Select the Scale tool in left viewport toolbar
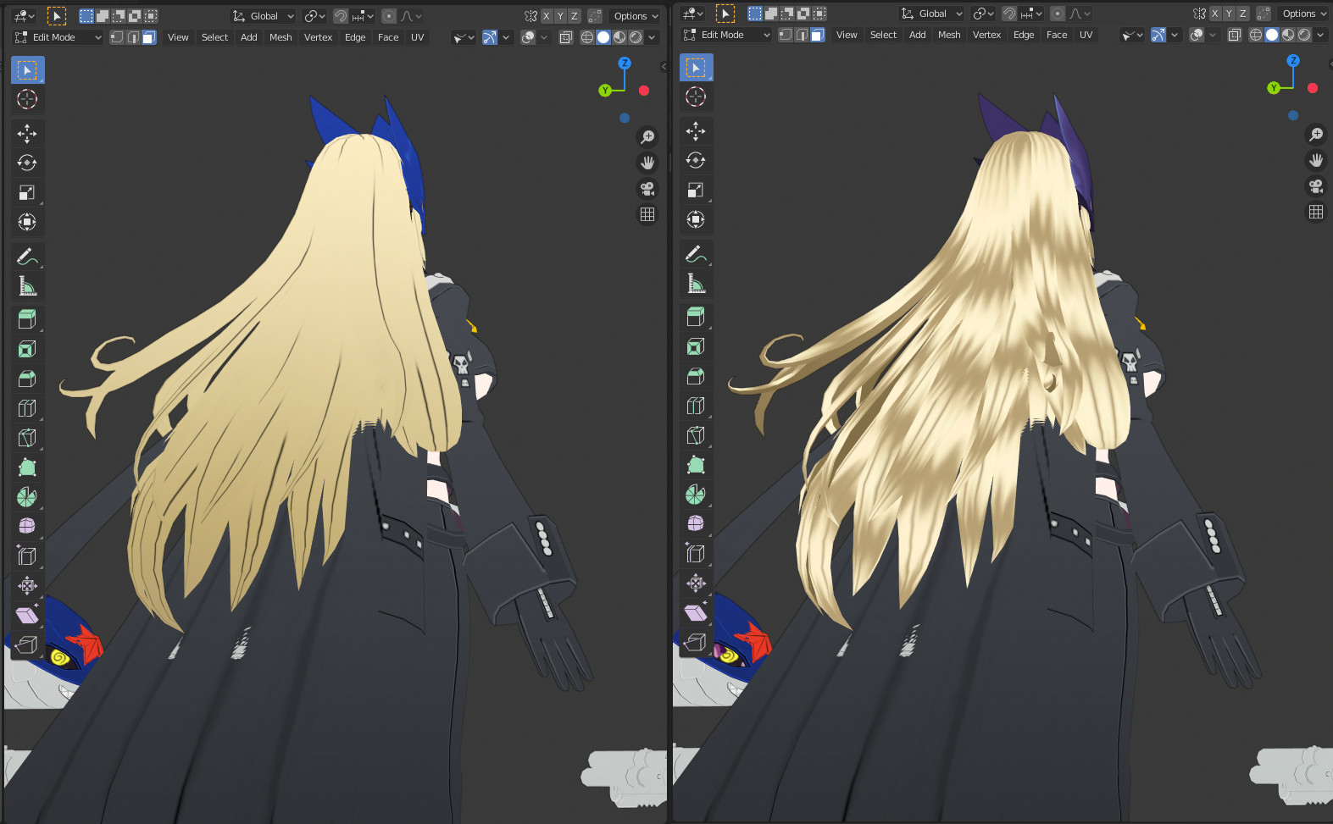This screenshot has height=824, width=1333. pos(27,192)
